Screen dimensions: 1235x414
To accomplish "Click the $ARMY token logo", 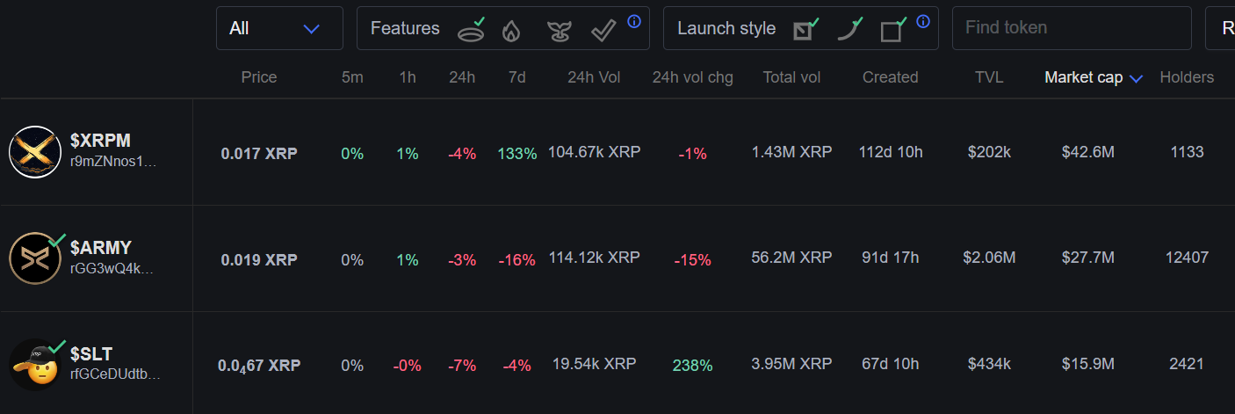I will coord(34,258).
